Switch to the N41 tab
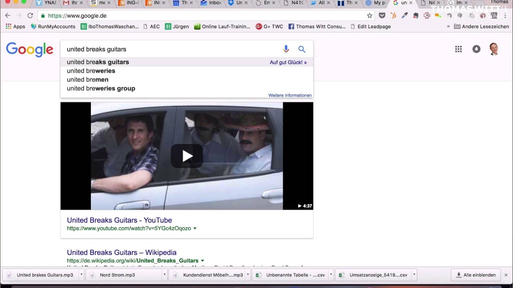Screen dimensions: 513x288 tap(294, 3)
